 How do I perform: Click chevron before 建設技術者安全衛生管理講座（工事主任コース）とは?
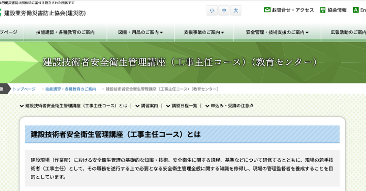(21, 106)
